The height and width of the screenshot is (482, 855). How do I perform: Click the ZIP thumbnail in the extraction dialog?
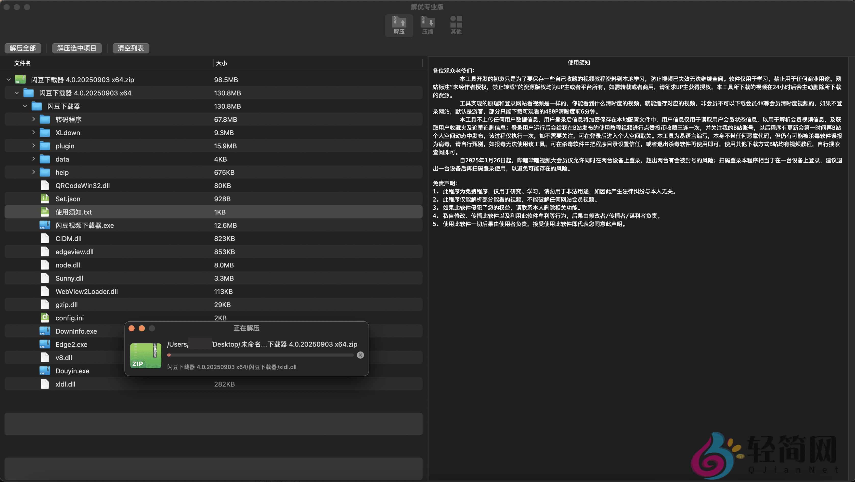145,355
